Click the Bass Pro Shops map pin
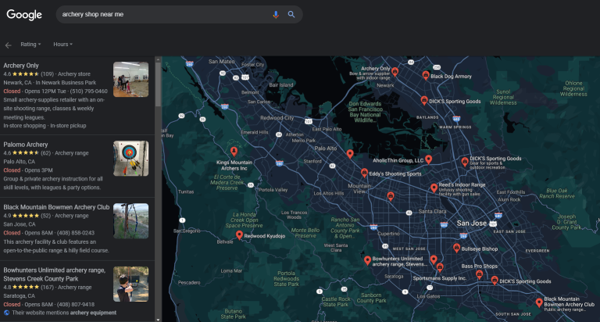 (479, 274)
